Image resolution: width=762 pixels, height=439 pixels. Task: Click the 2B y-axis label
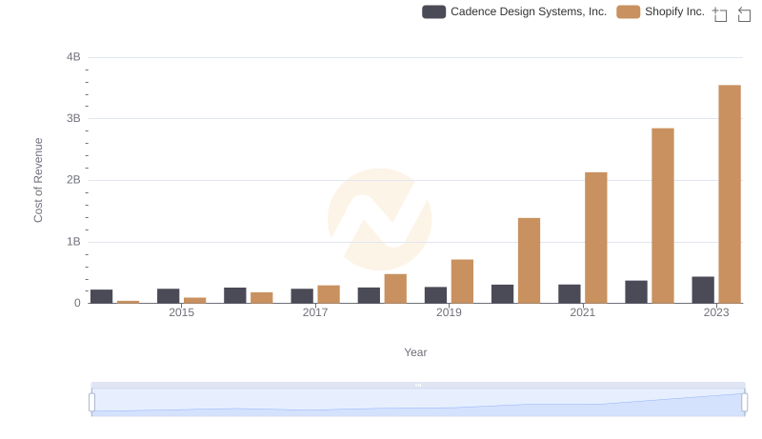[x=73, y=180]
